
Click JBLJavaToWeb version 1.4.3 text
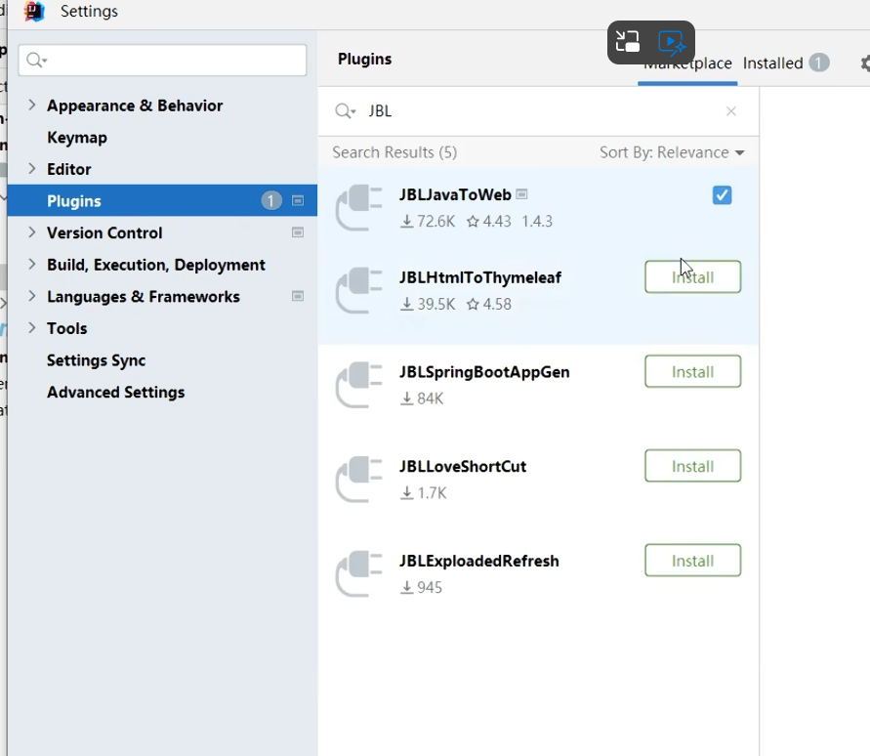536,221
